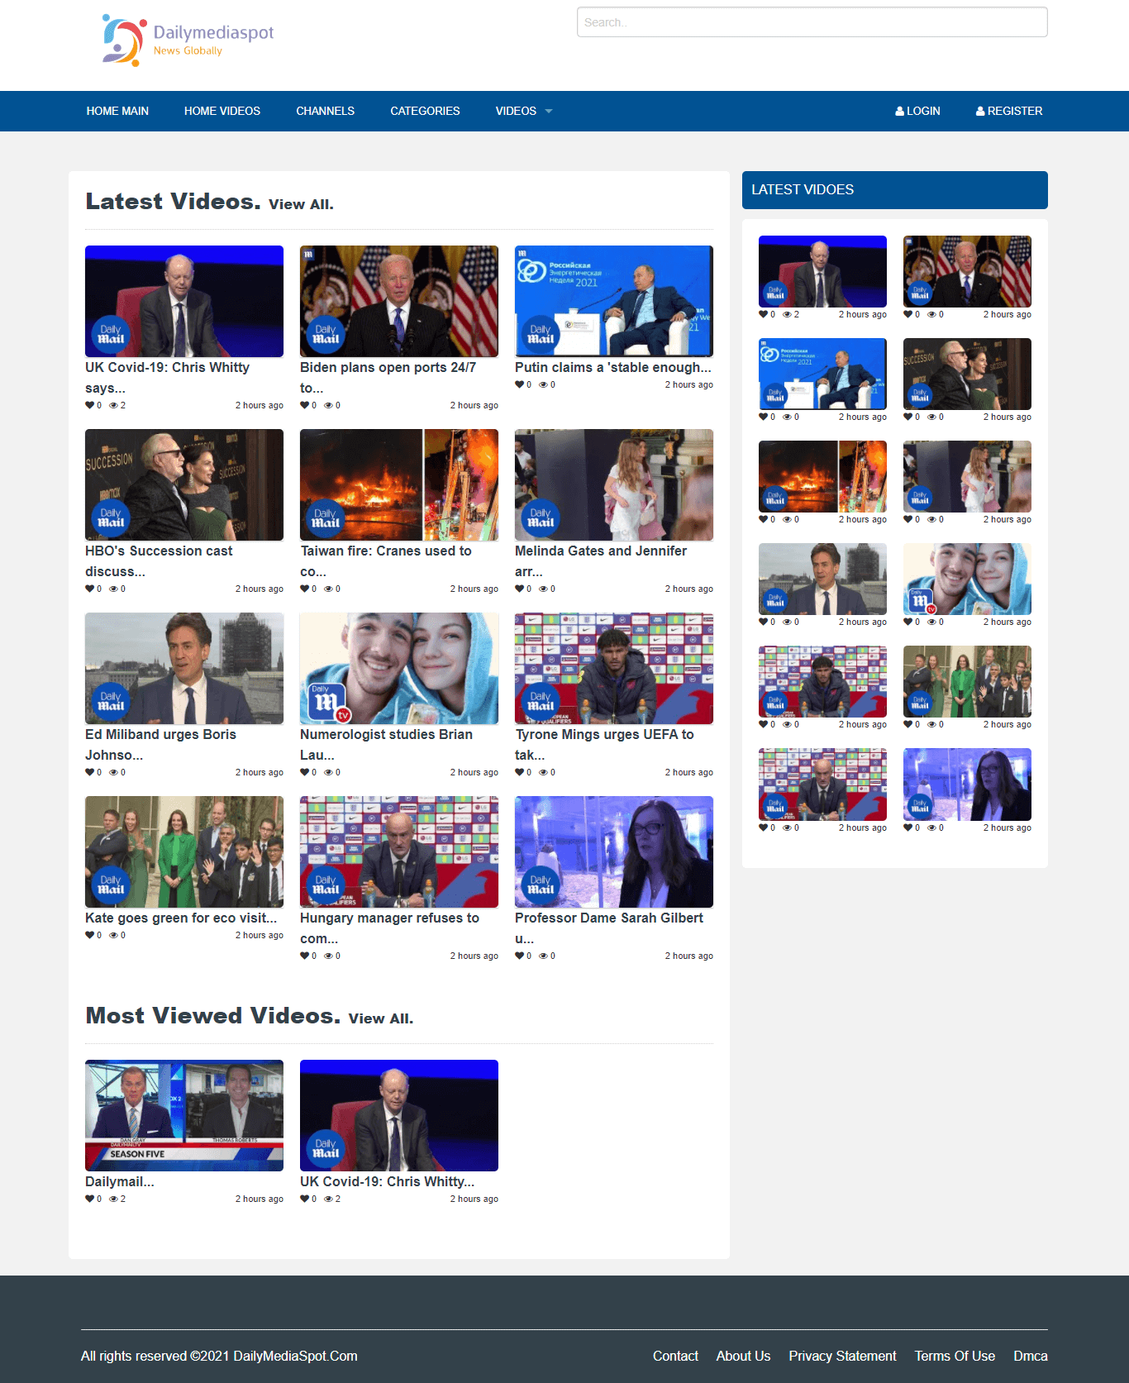Click the user icon beside LOGIN
1129x1383 pixels.
pos(899,112)
